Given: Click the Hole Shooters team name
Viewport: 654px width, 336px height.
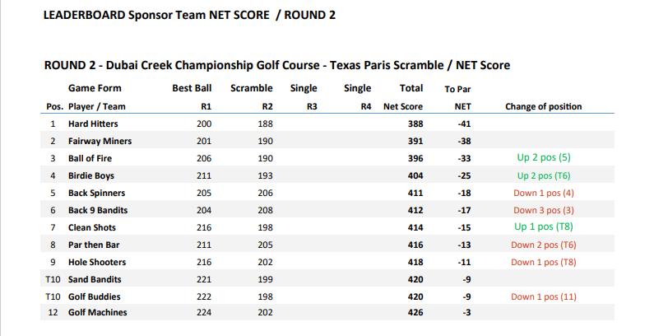Looking at the screenshot, I should 96,262.
